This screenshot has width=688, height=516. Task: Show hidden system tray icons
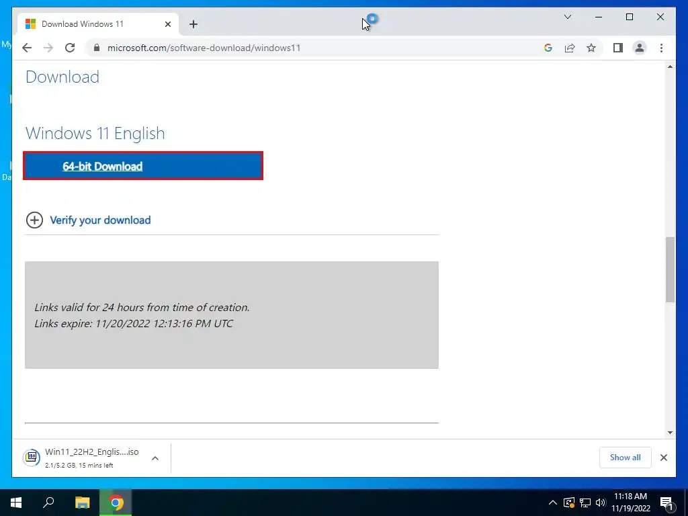pos(553,503)
